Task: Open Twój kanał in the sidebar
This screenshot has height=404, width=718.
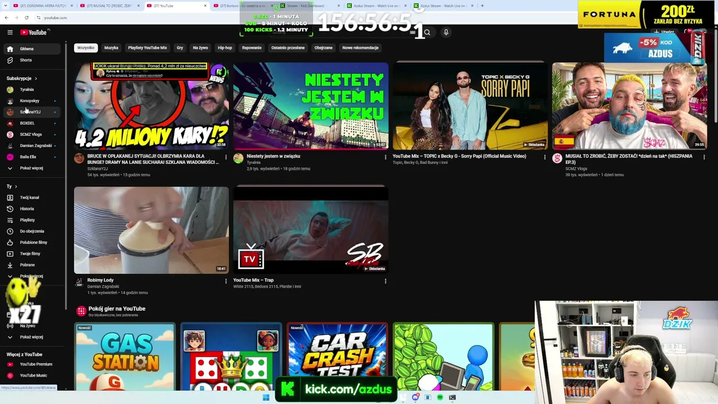Action: tap(32, 198)
